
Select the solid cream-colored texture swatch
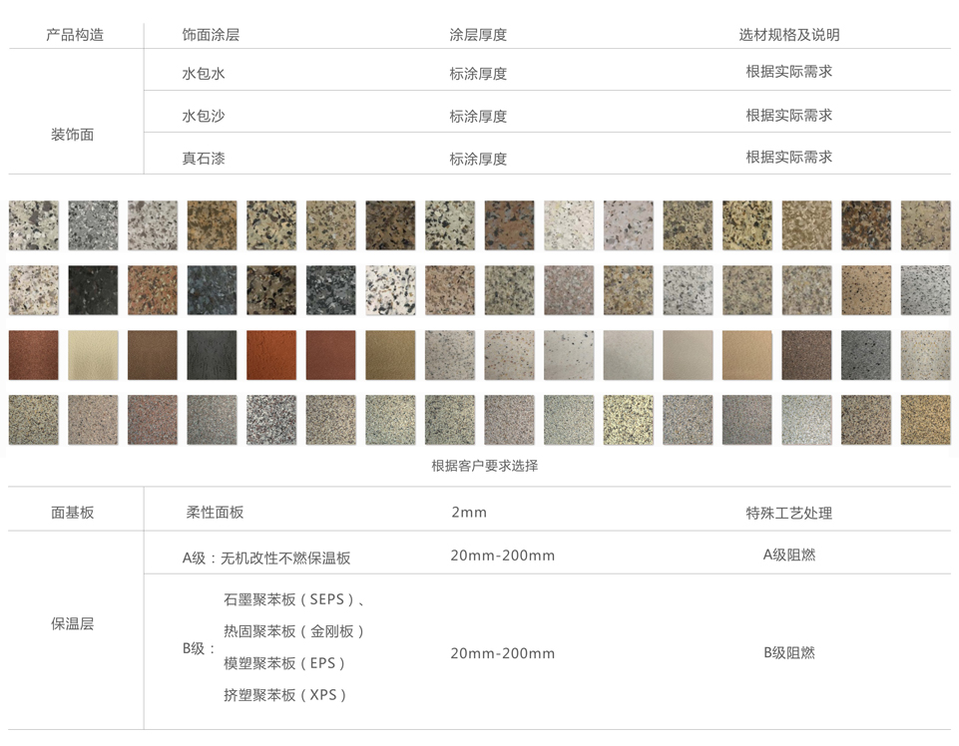click(x=93, y=355)
